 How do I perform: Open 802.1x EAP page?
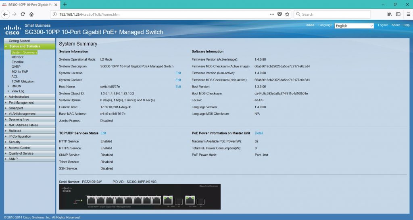(20, 72)
